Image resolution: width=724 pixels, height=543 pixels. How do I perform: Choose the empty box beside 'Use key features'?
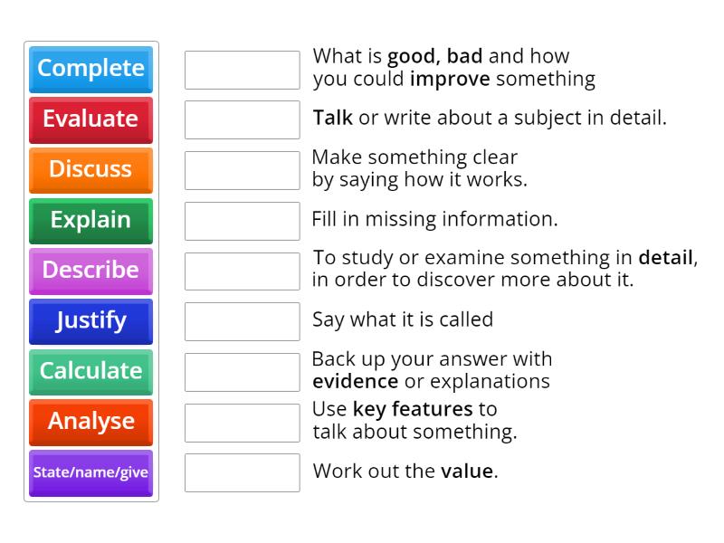[x=242, y=422]
